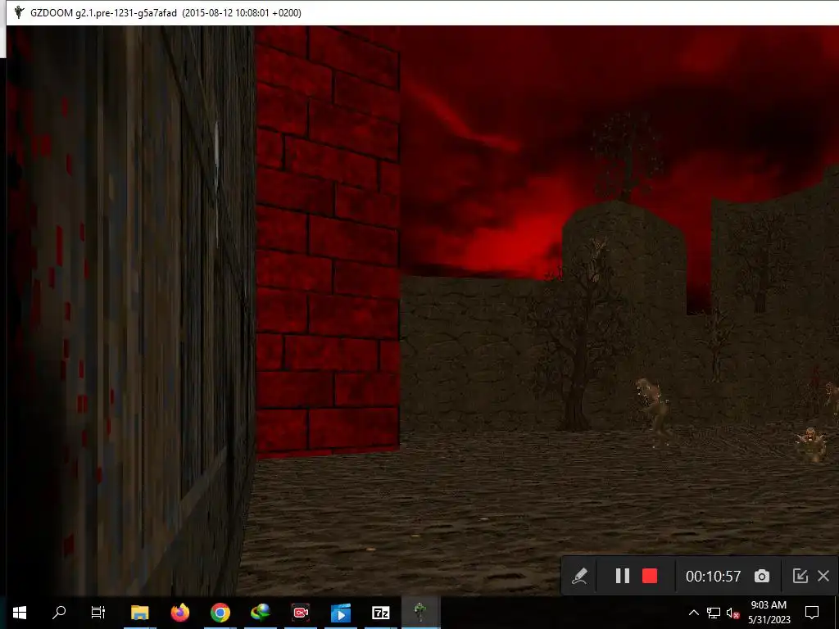Open the Action Center notifications icon
Viewport: 839px width, 629px height.
(812, 613)
